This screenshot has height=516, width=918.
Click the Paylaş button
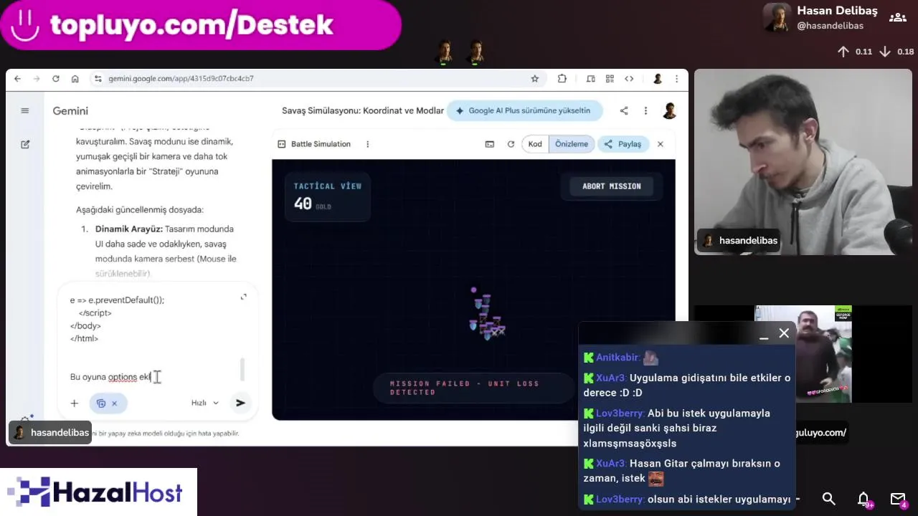(623, 144)
